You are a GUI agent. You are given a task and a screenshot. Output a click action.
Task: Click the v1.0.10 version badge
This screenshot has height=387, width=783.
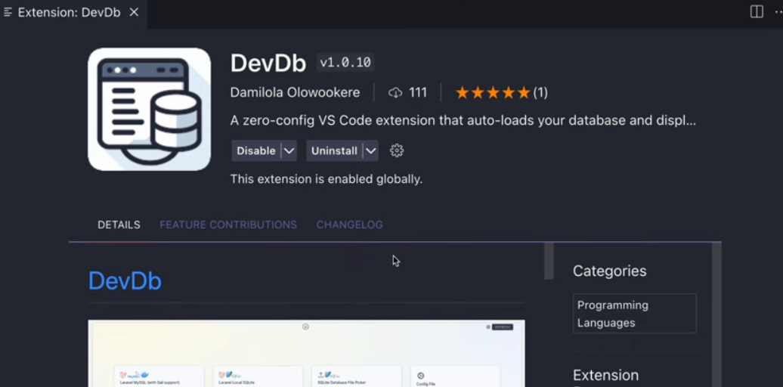(x=345, y=63)
